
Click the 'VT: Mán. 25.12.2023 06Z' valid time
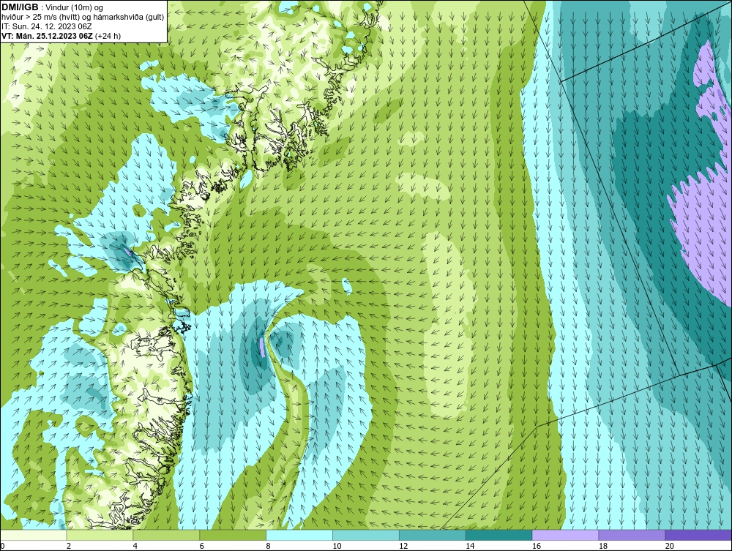tap(47, 36)
